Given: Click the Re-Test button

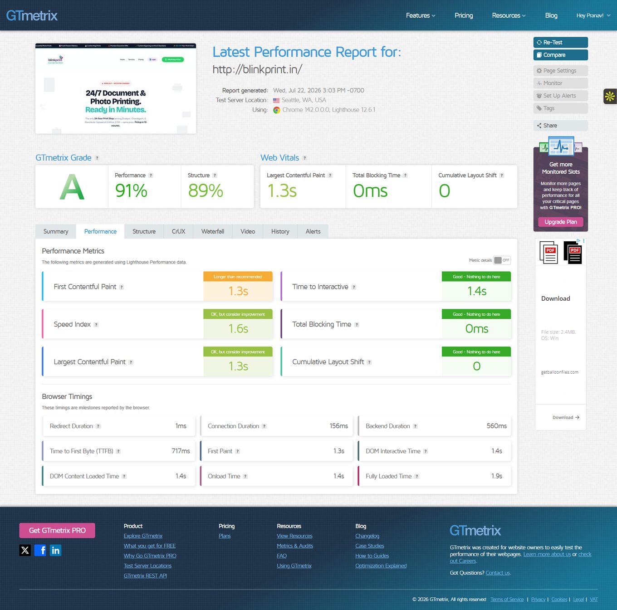Looking at the screenshot, I should pos(561,42).
